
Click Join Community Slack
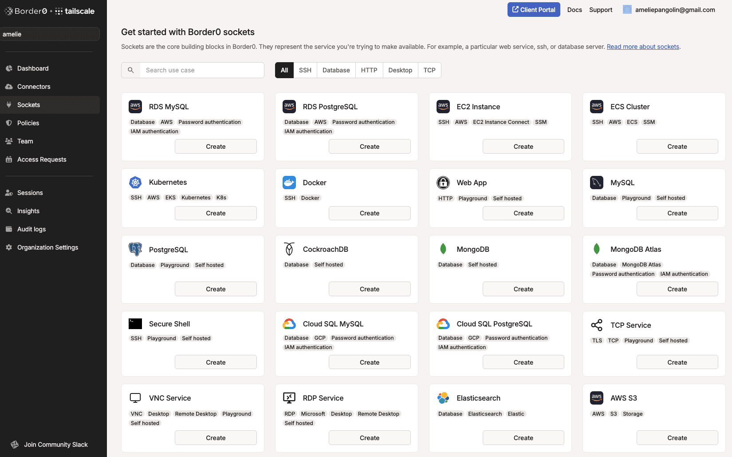tap(50, 445)
